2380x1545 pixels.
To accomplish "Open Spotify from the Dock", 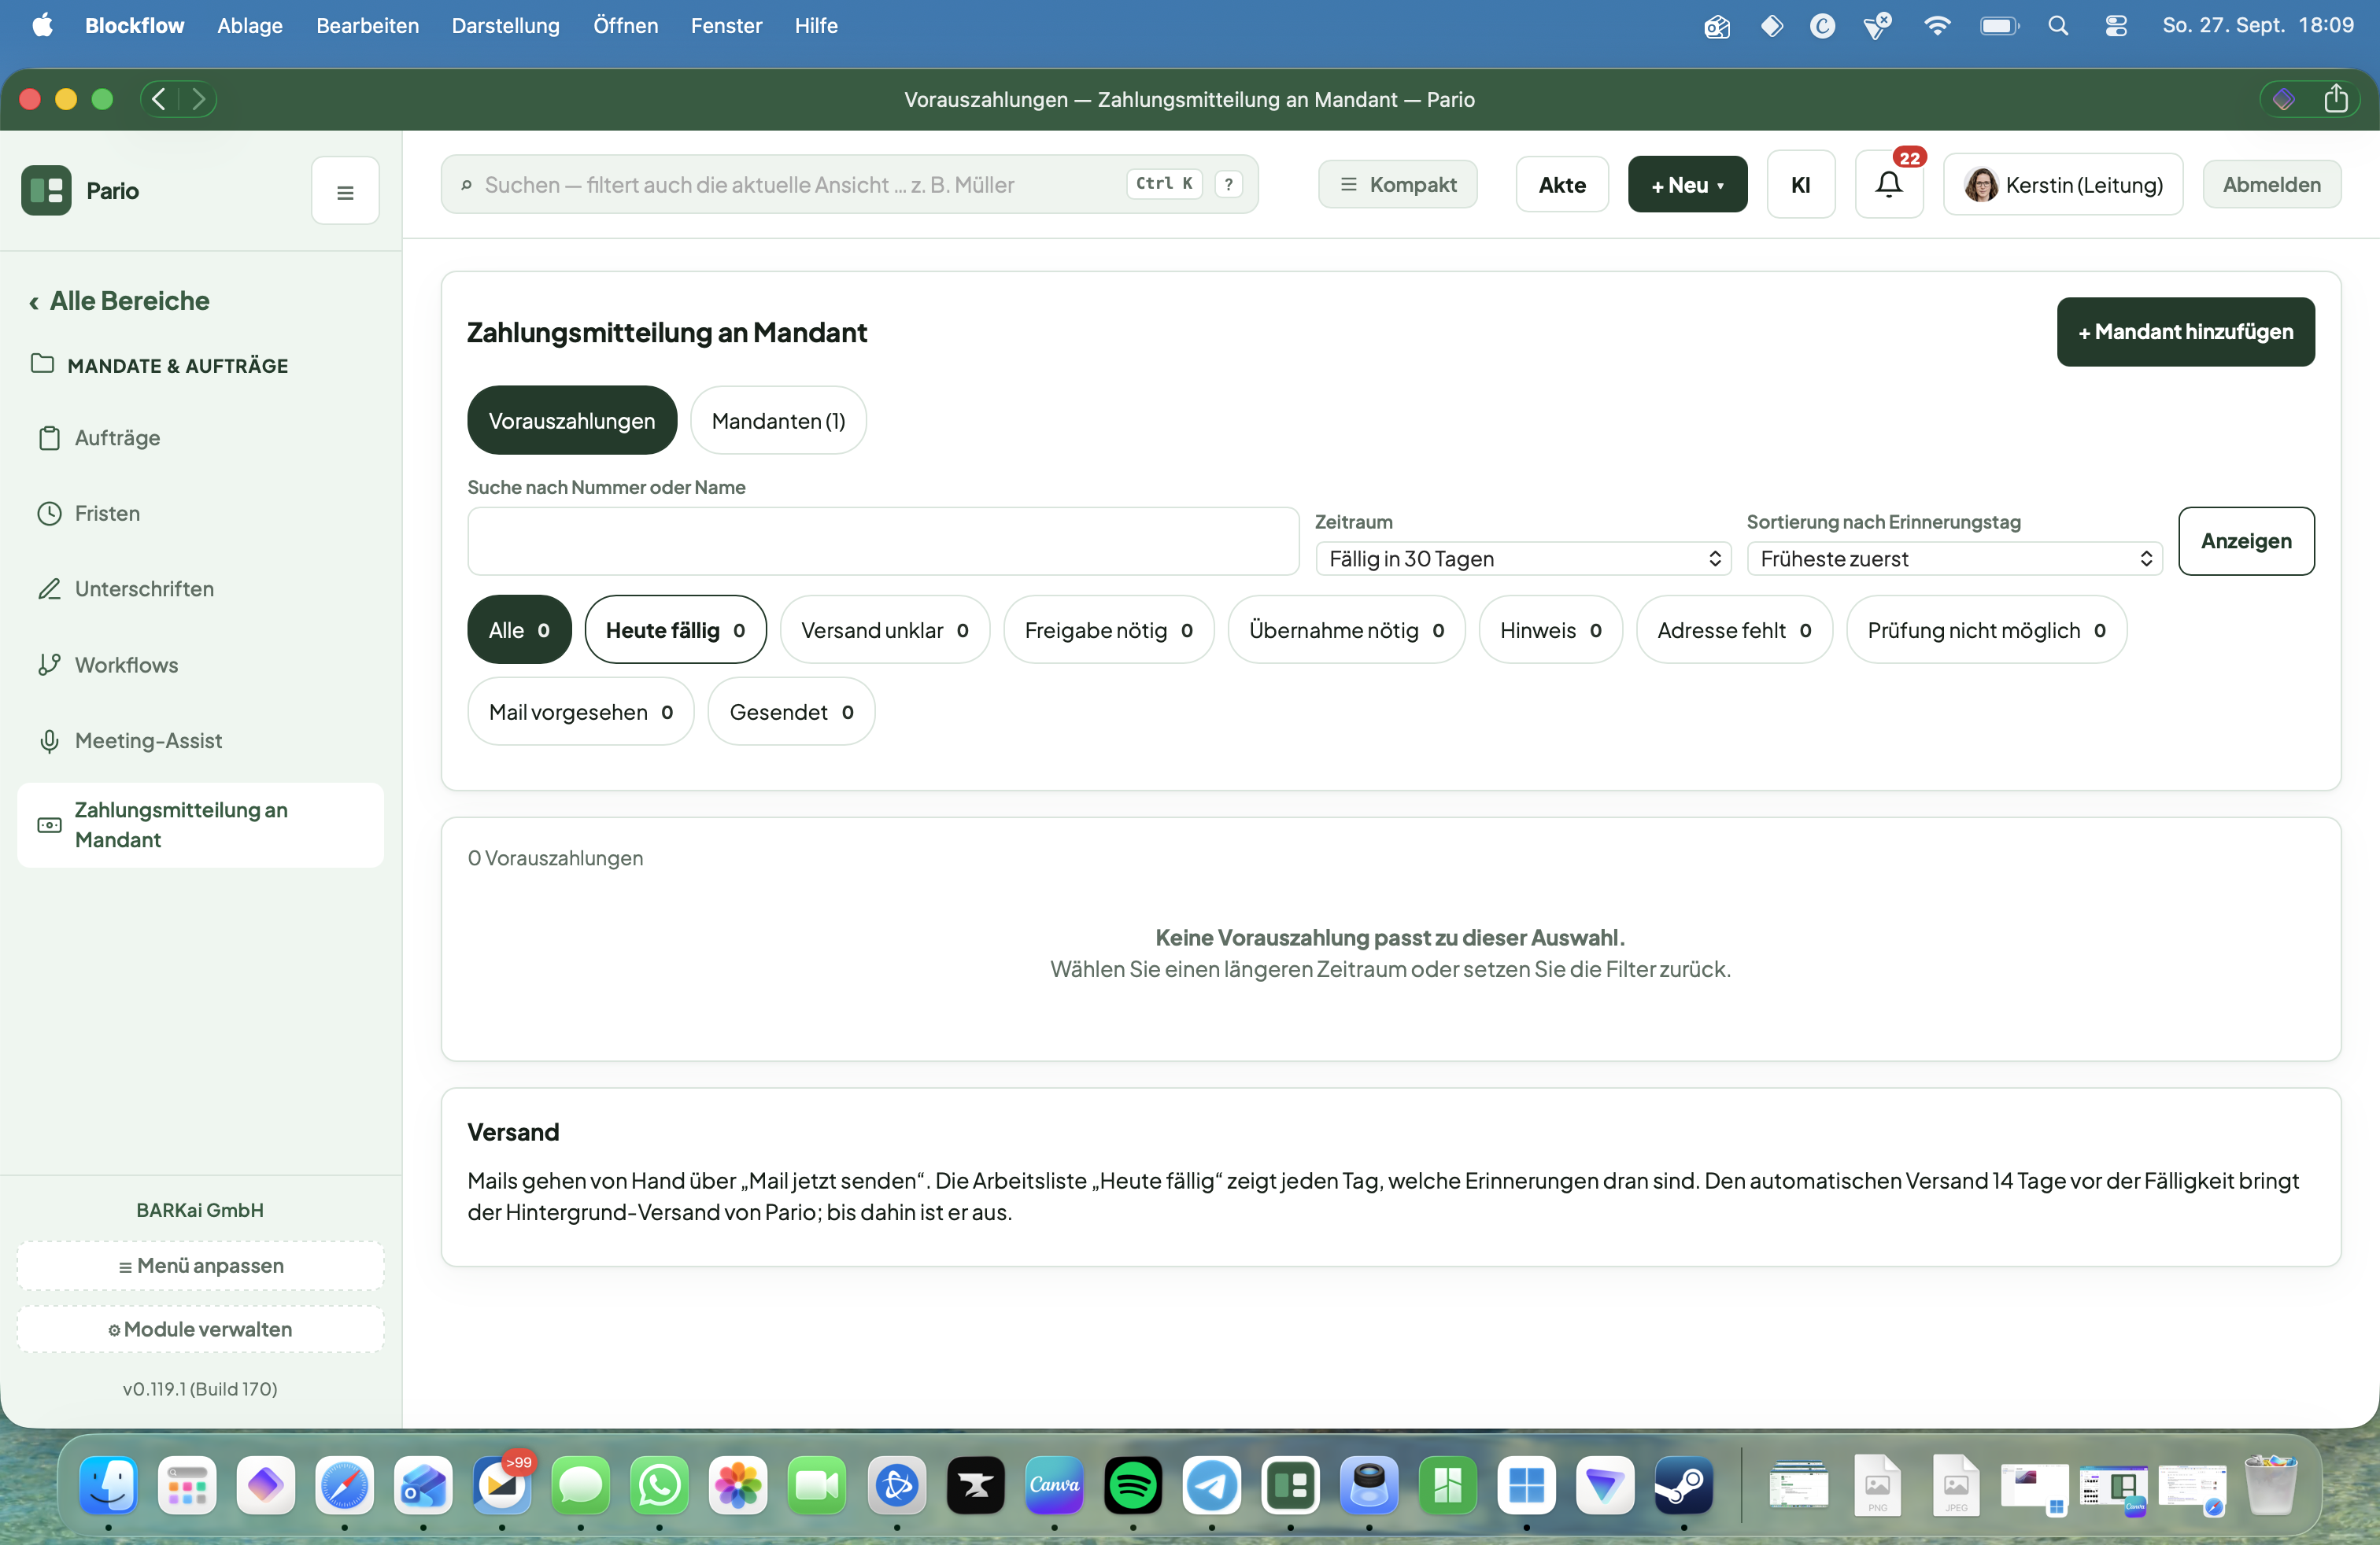I will click(x=1132, y=1485).
